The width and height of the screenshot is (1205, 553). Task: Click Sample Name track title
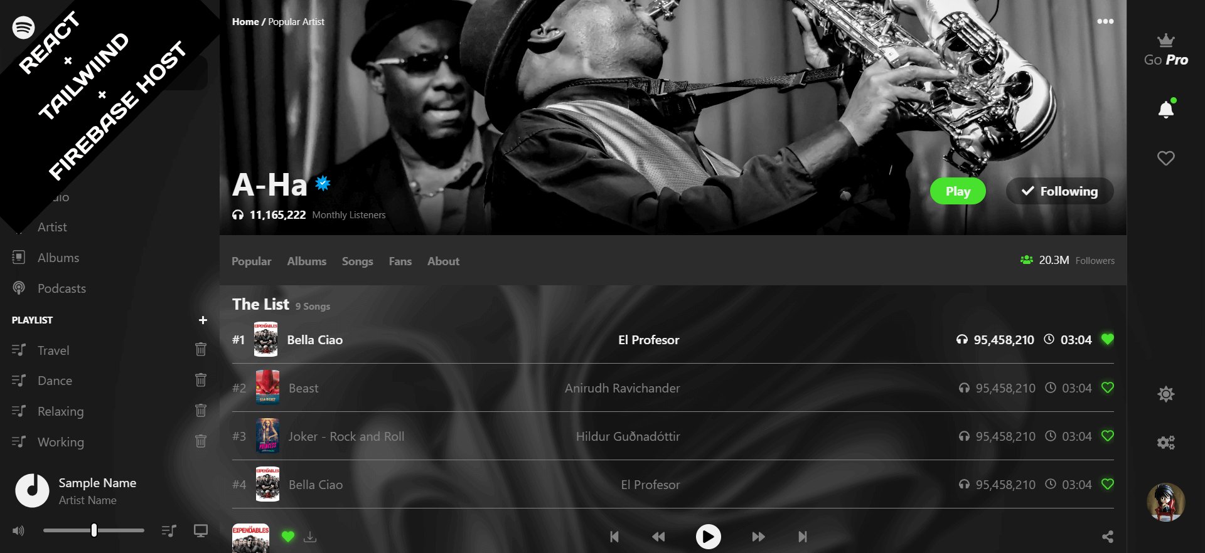[x=97, y=483]
